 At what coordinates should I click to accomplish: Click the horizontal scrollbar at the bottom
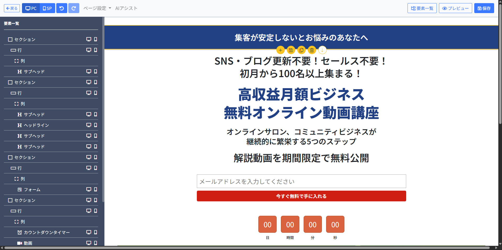pyautogui.click(x=246, y=248)
